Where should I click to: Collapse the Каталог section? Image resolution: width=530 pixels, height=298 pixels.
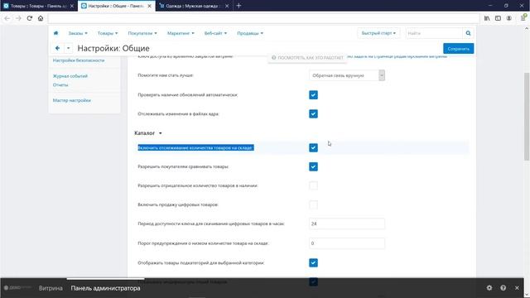148,133
